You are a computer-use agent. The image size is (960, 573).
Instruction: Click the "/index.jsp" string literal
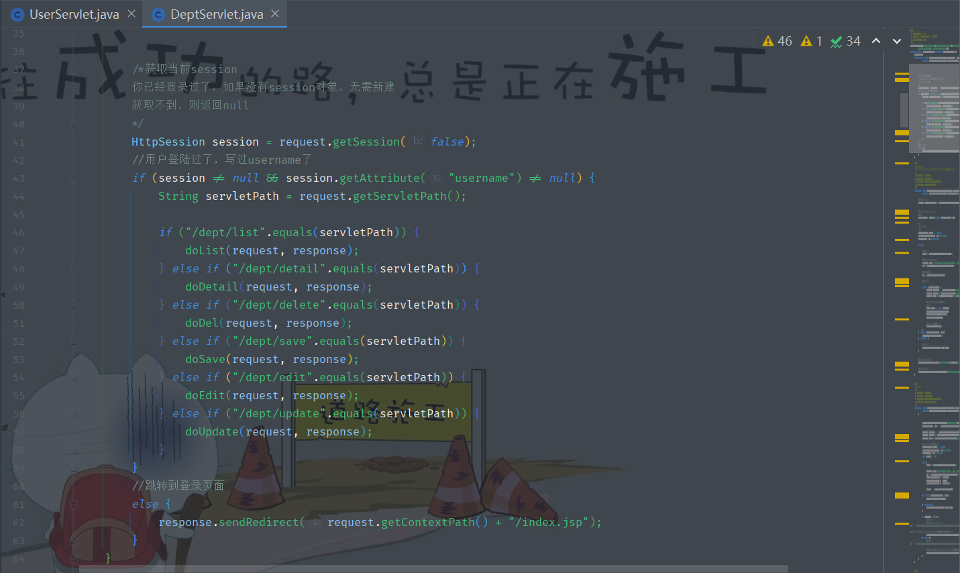click(549, 522)
